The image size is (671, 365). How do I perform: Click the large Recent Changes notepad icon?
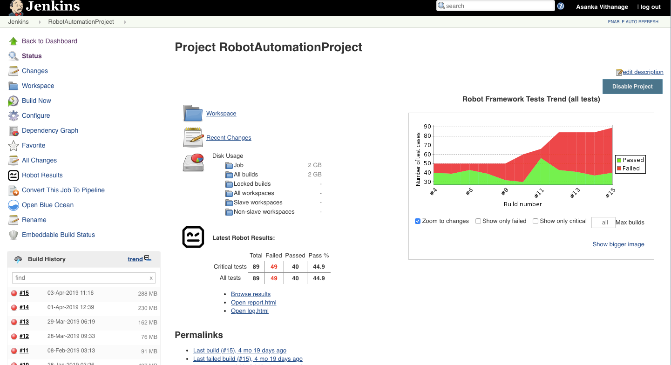click(193, 137)
